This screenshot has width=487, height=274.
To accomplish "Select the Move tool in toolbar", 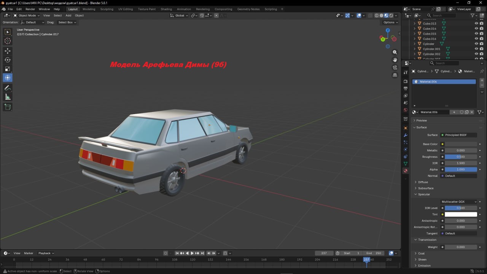I will tap(8, 51).
